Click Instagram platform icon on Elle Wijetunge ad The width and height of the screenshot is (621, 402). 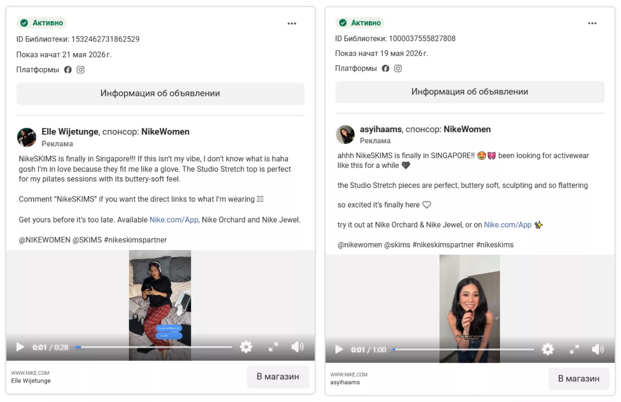point(80,69)
